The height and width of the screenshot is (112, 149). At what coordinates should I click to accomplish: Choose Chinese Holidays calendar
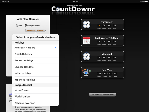[x=35, y=67]
